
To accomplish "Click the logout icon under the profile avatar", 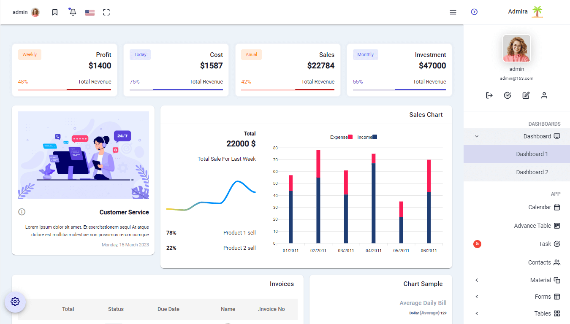I will (489, 95).
